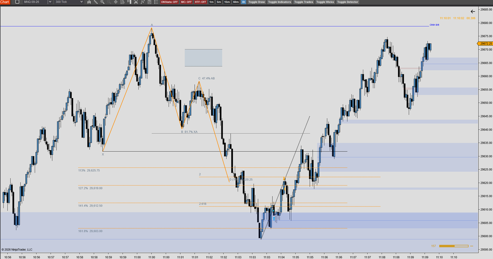Click the 11:00 time axis label under A
This screenshot has width=493, height=259.
pyautogui.click(x=152, y=257)
